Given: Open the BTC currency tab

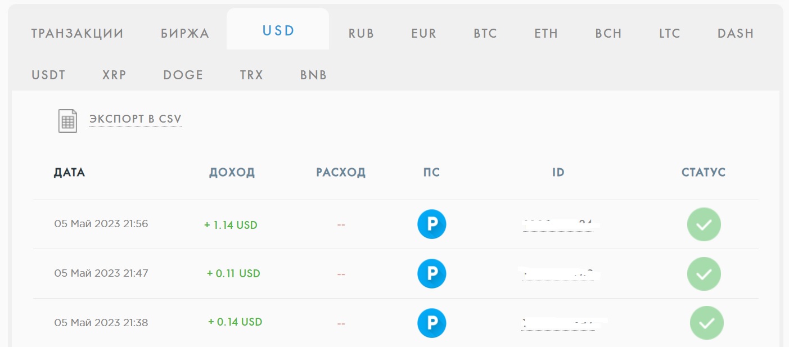Looking at the screenshot, I should [x=485, y=33].
